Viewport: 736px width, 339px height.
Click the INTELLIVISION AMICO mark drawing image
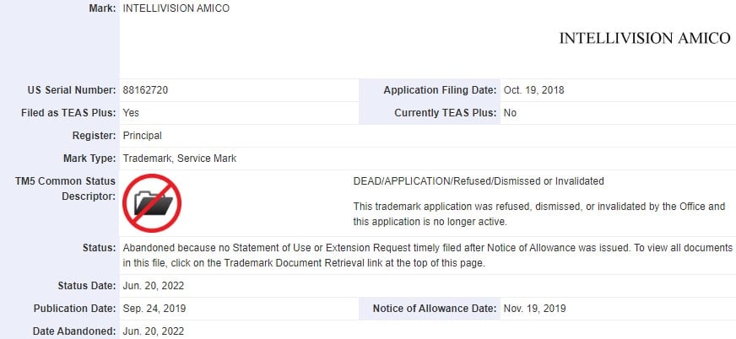(645, 39)
